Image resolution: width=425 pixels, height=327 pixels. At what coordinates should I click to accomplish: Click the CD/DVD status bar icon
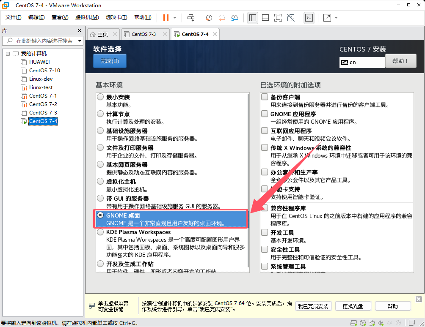[x=363, y=323]
